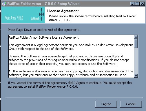Image resolution: width=146 pixels, height=111 pixels.
Task: Click the scrollbar track below the thumb
Action: (136, 61)
